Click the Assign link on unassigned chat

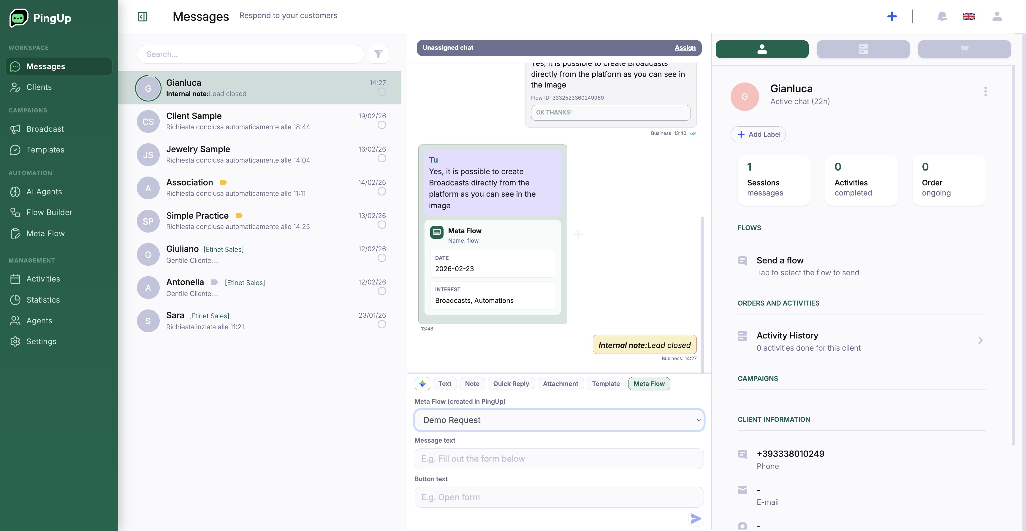[685, 48]
